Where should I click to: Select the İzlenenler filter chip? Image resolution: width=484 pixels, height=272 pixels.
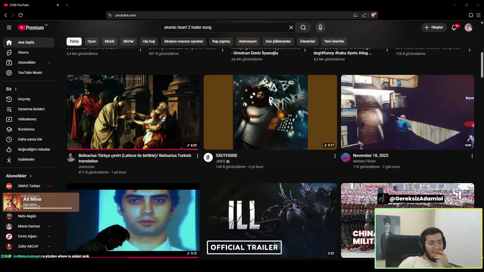(307, 42)
